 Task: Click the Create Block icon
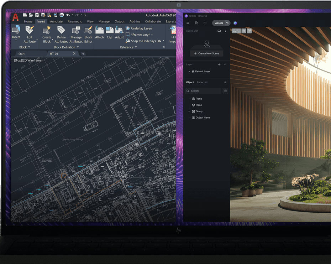tap(47, 30)
